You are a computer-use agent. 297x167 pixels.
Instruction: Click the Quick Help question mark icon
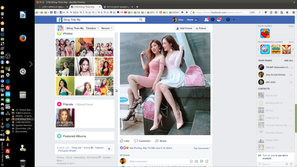point(228,19)
